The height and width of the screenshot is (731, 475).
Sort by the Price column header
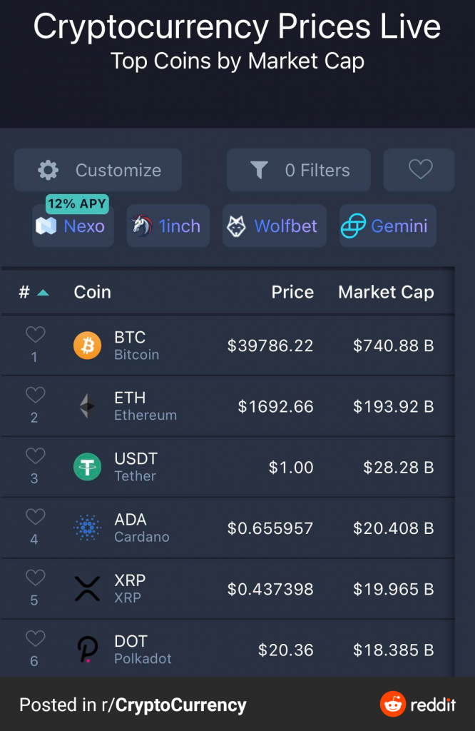pos(292,292)
